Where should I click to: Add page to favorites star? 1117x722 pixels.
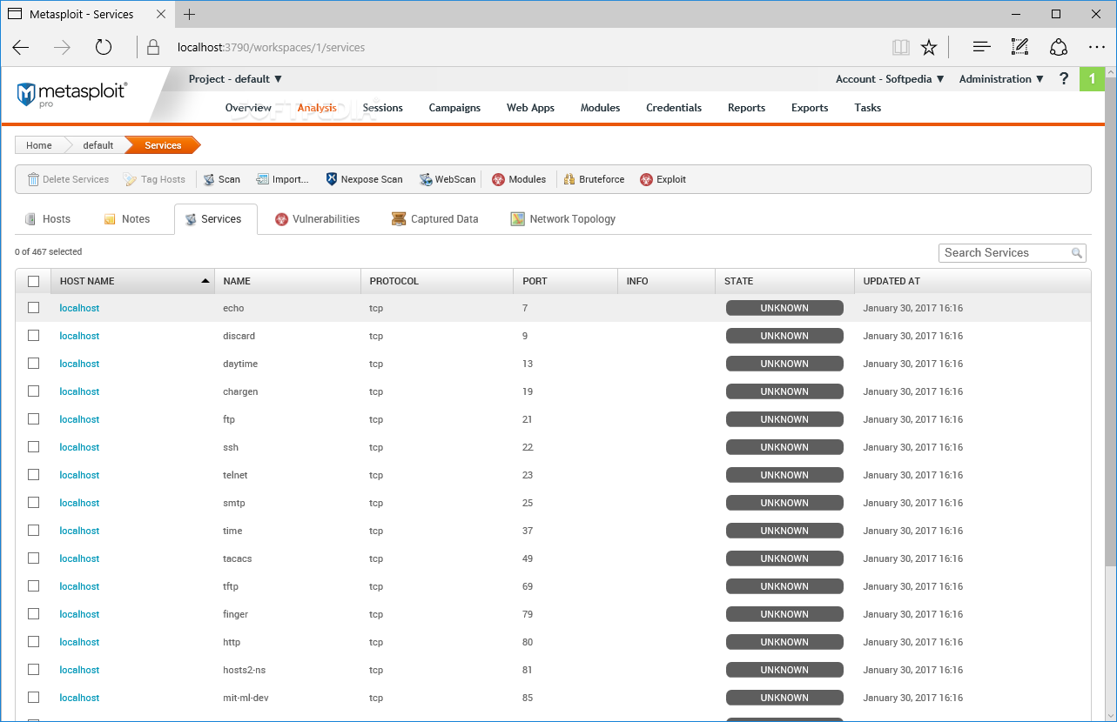[x=929, y=48]
